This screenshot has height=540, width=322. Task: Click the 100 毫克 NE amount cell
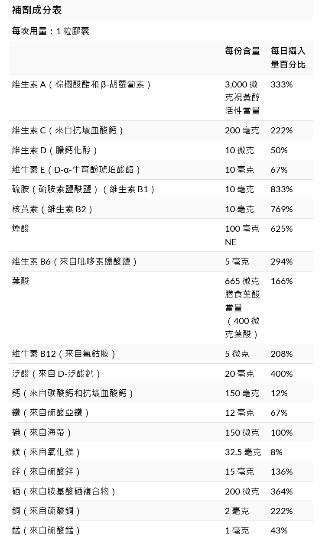(x=242, y=235)
